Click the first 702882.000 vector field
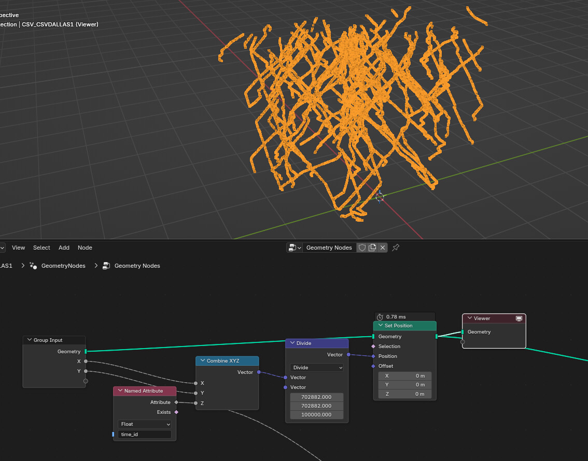This screenshot has height=461, width=588. 317,397
